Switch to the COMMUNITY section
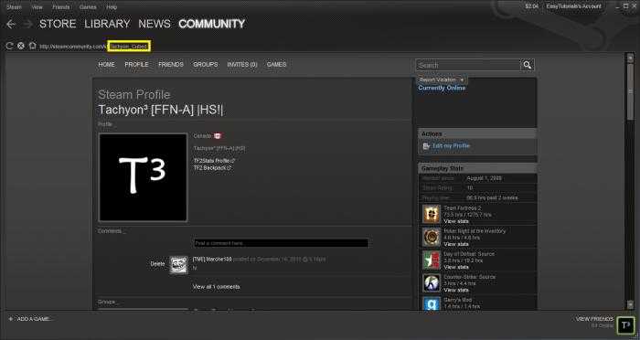This screenshot has height=340, width=640. (211, 24)
